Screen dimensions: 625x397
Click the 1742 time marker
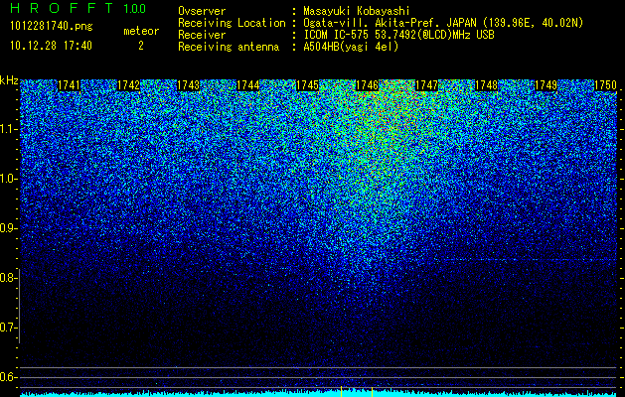pyautogui.click(x=129, y=85)
